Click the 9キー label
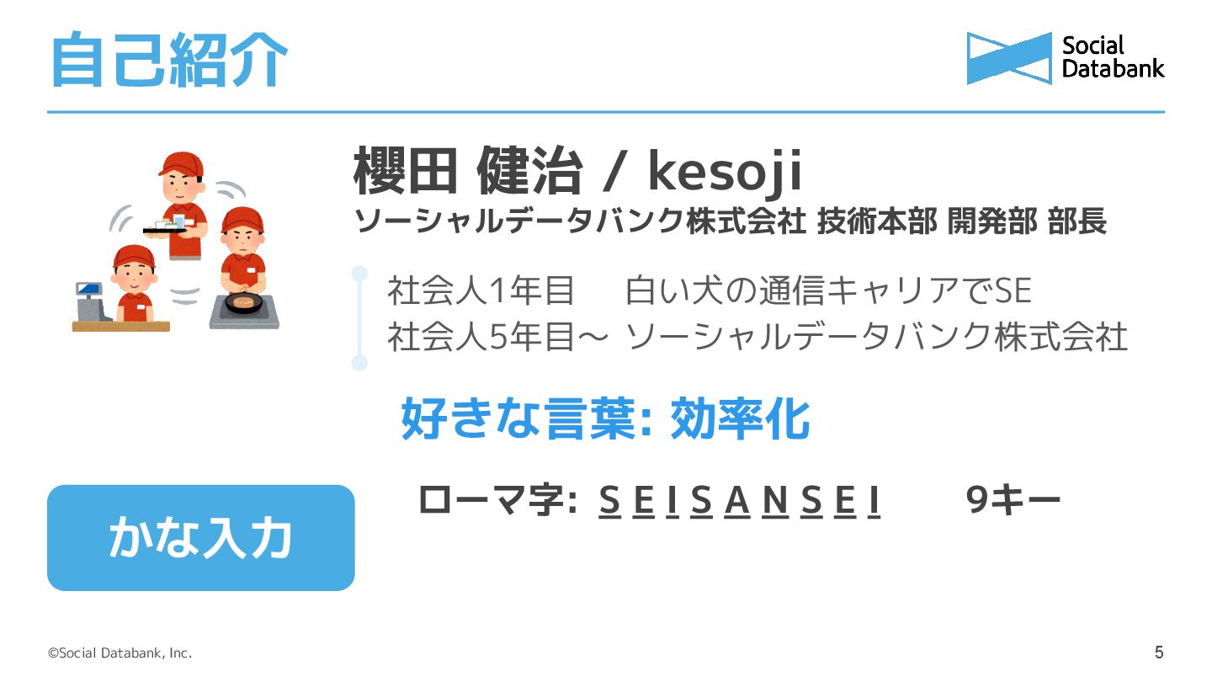 pos(1013,501)
